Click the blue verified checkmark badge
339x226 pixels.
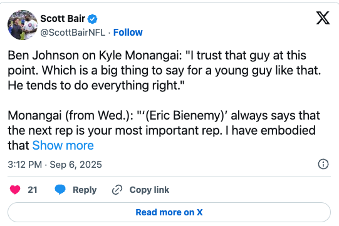(92, 19)
